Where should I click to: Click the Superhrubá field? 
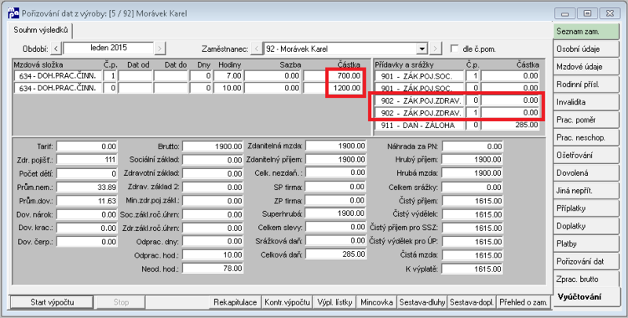tap(336, 214)
